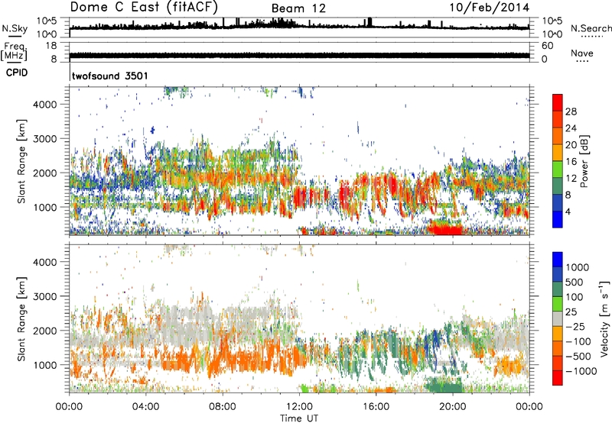Select the Power color bar segment between 20 and 24
The width and height of the screenshot is (612, 423).
click(558, 136)
